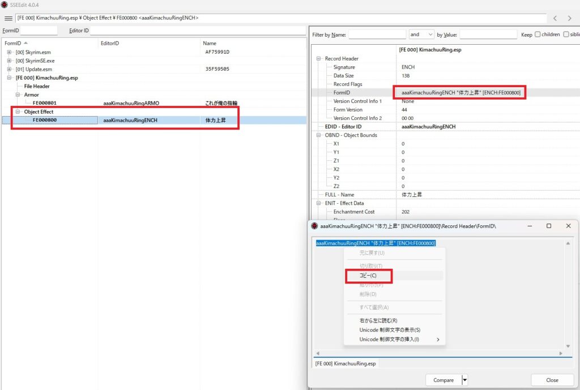Click the Compare button
This screenshot has height=390, width=580.
443,380
